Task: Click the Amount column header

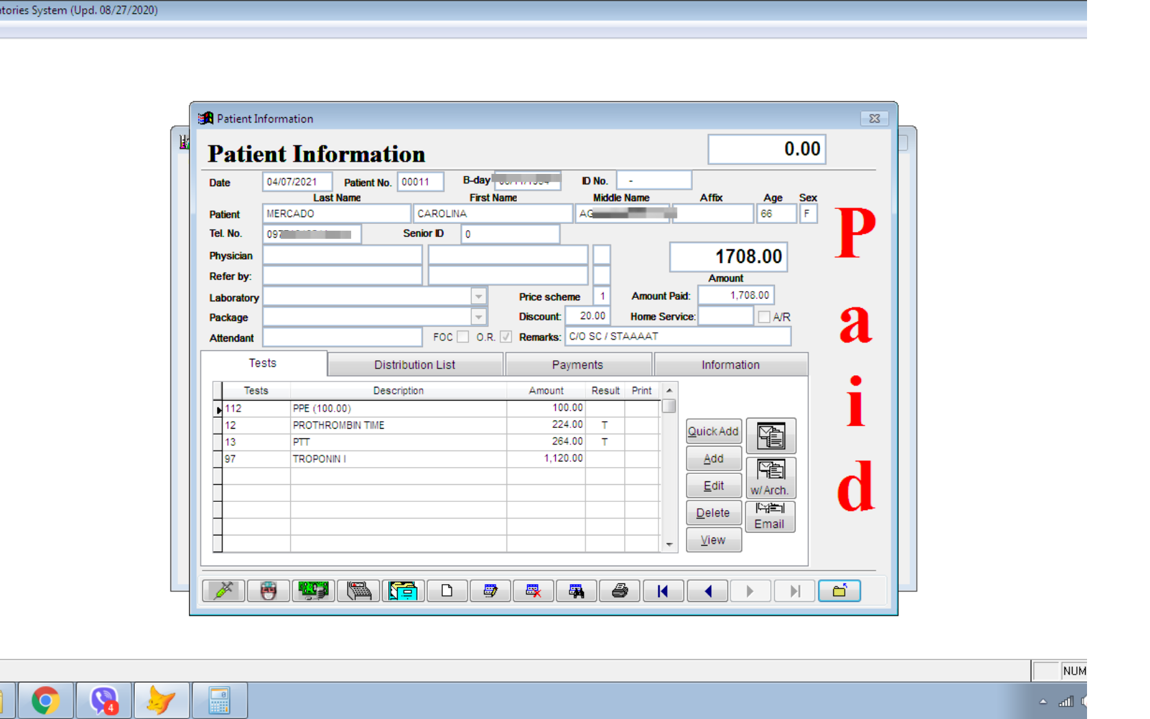Action: coord(546,391)
